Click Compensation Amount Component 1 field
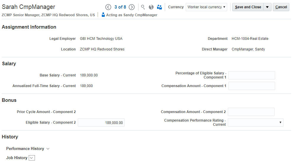This screenshot has width=292, height=165. click(251, 86)
